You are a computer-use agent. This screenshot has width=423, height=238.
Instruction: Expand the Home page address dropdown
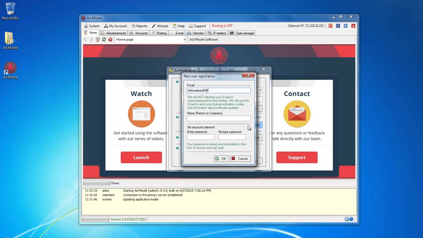tap(185, 39)
